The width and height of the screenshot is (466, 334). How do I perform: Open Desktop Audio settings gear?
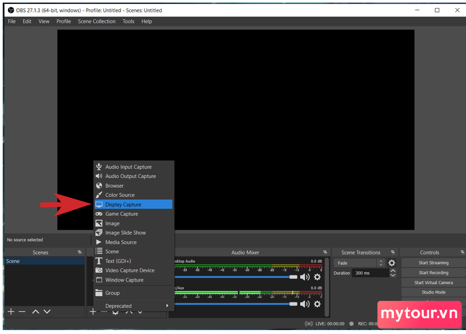318,277
